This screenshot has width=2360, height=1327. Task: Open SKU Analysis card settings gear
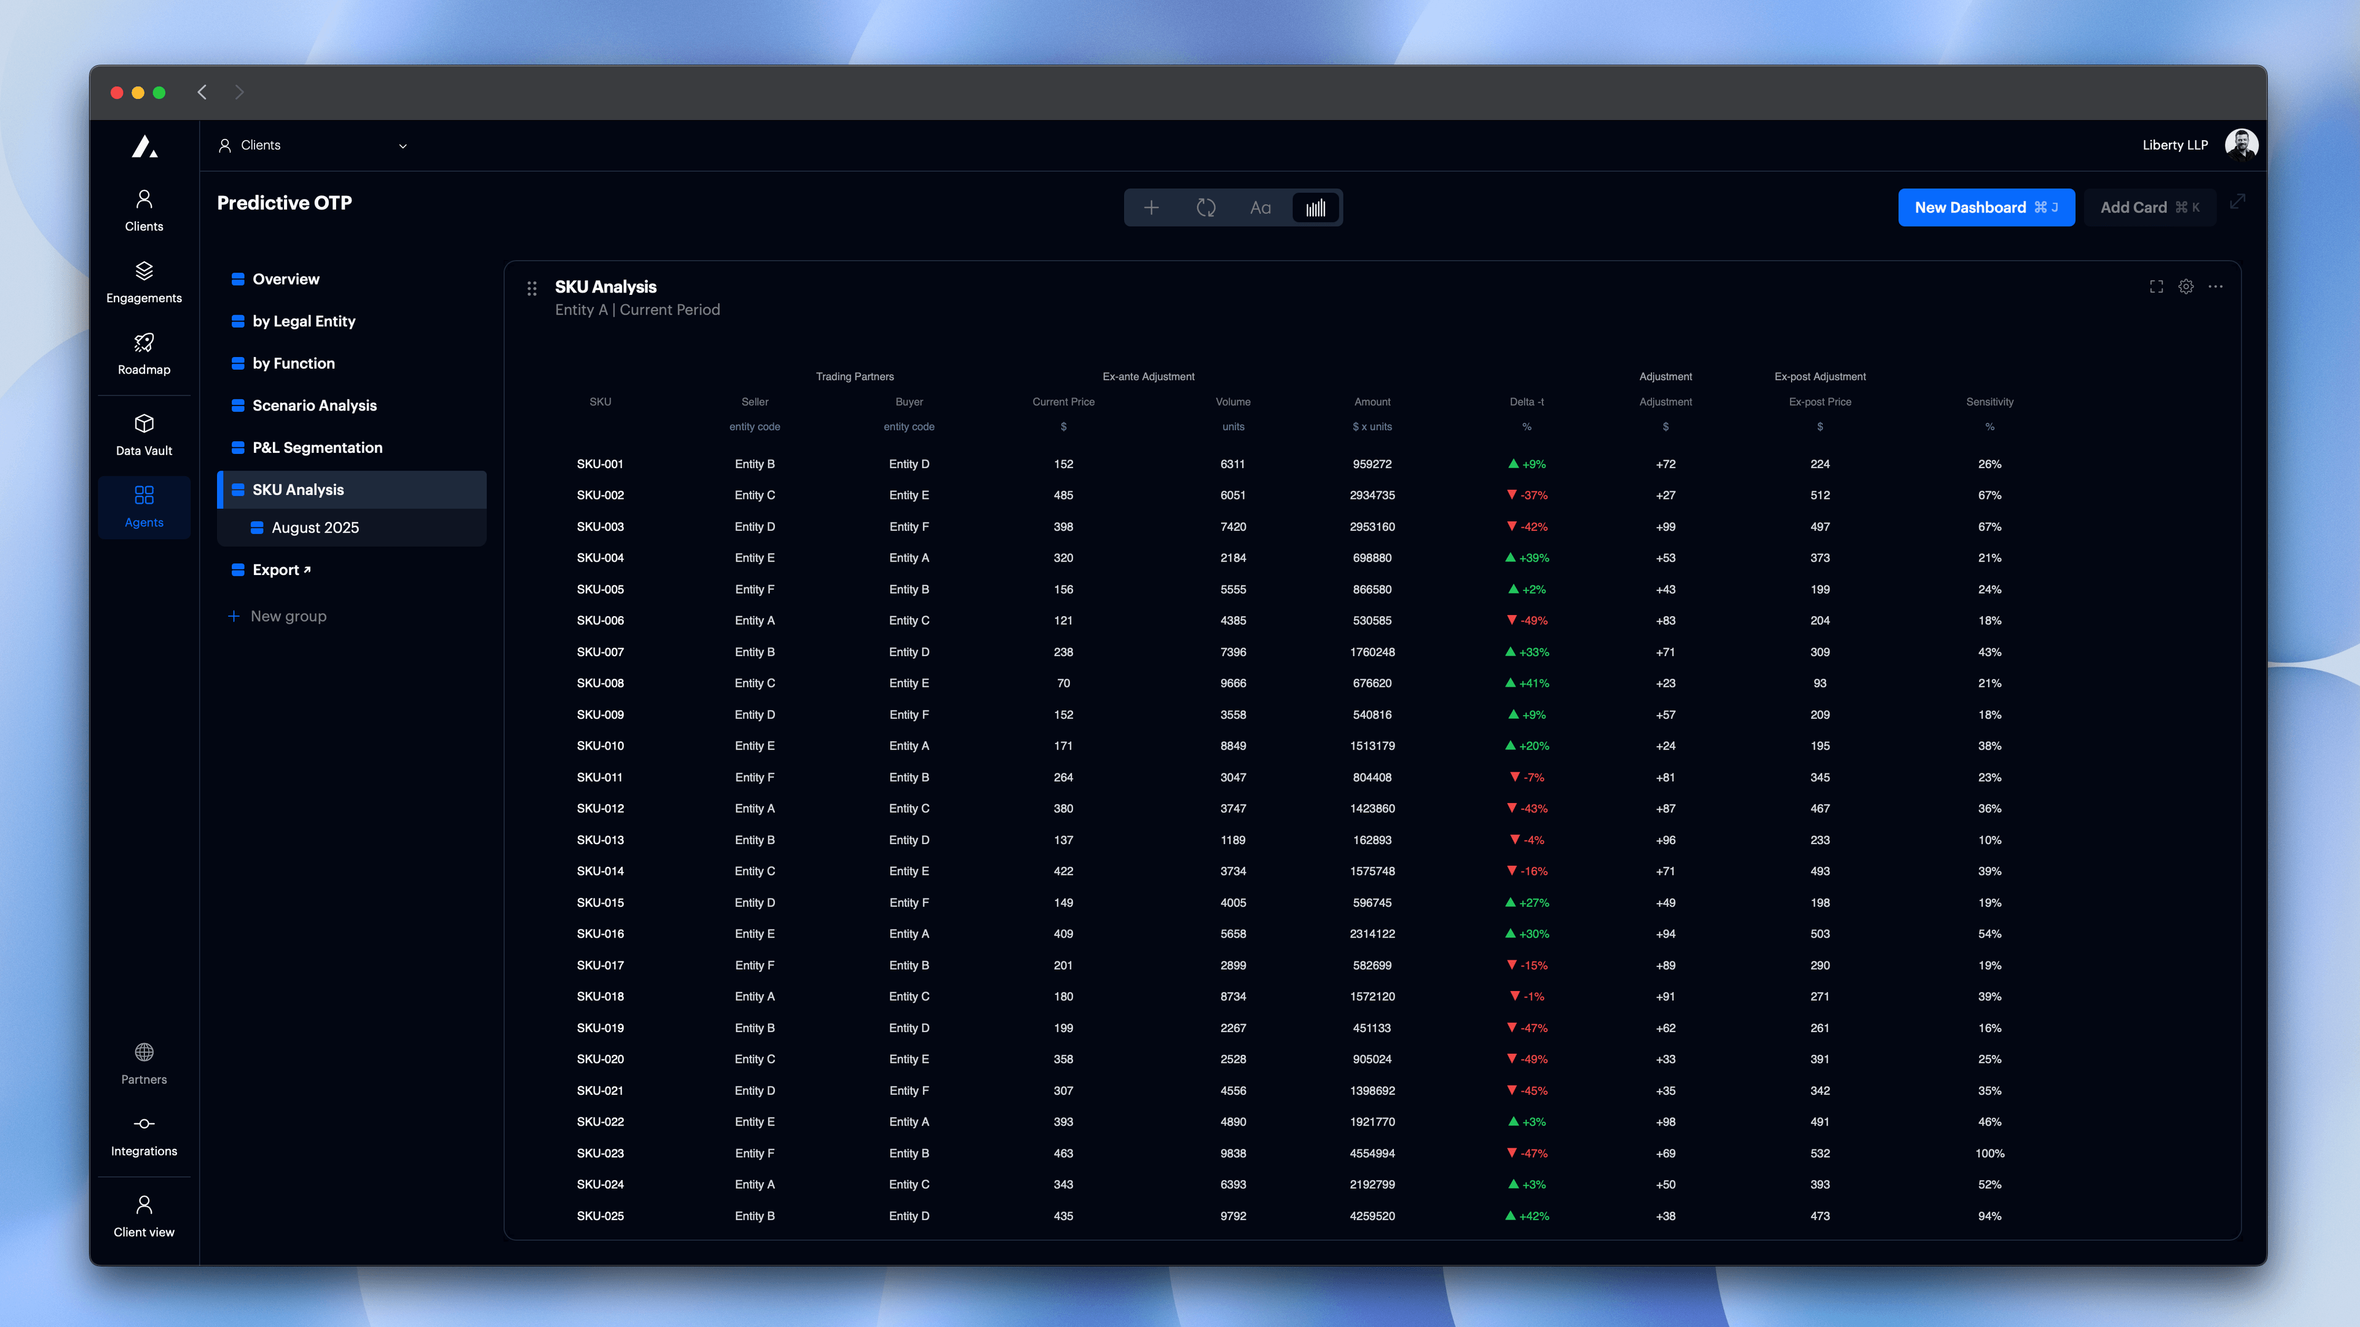(x=2186, y=287)
